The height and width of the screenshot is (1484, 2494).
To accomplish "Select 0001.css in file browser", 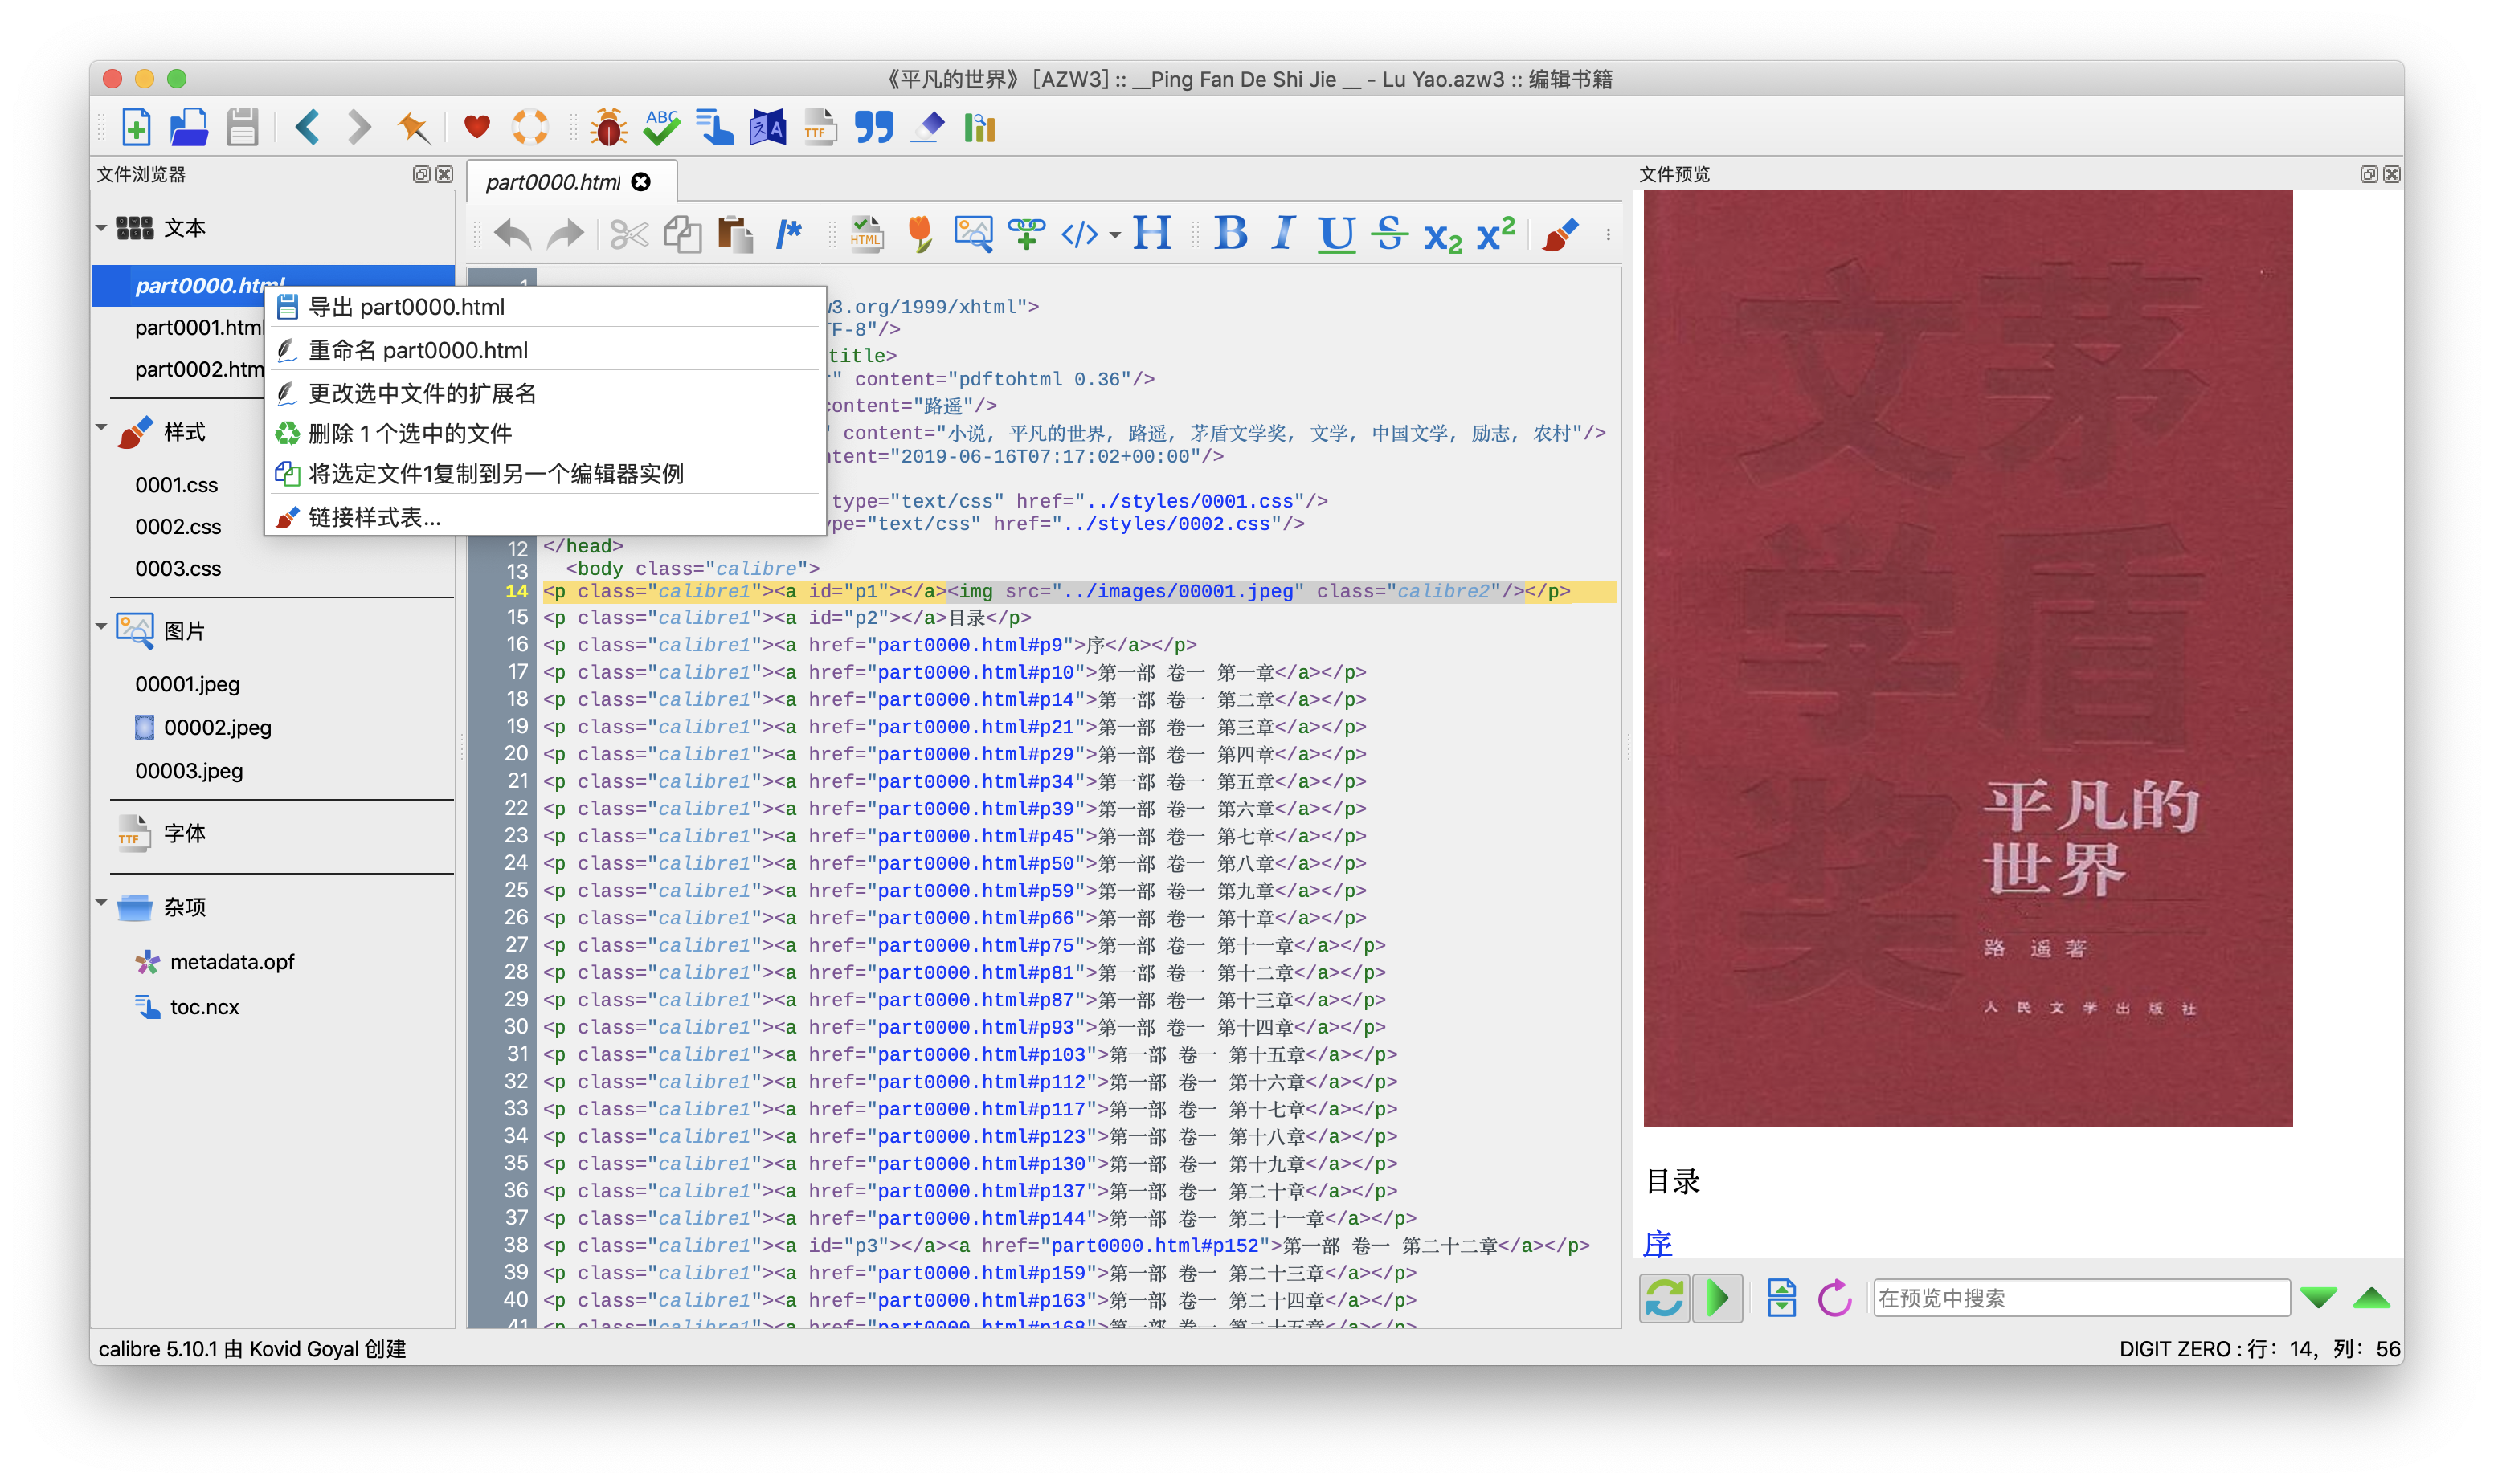I will (x=176, y=485).
